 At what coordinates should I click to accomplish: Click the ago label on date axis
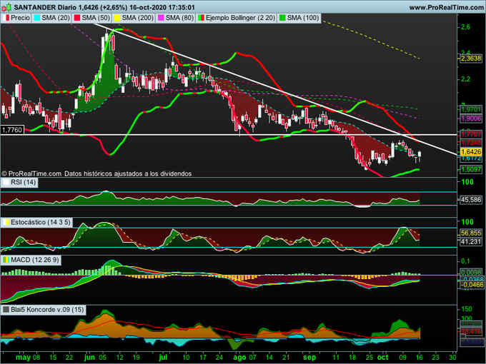pyautogui.click(x=239, y=357)
